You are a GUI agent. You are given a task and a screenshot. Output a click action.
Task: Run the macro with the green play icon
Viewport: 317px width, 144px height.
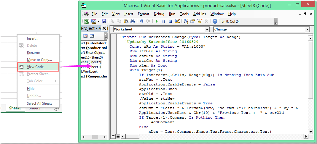(x=157, y=21)
